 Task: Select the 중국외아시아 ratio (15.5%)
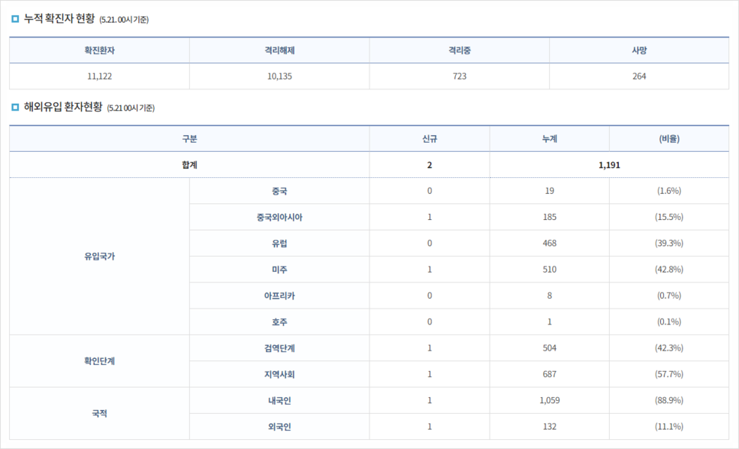[669, 218]
